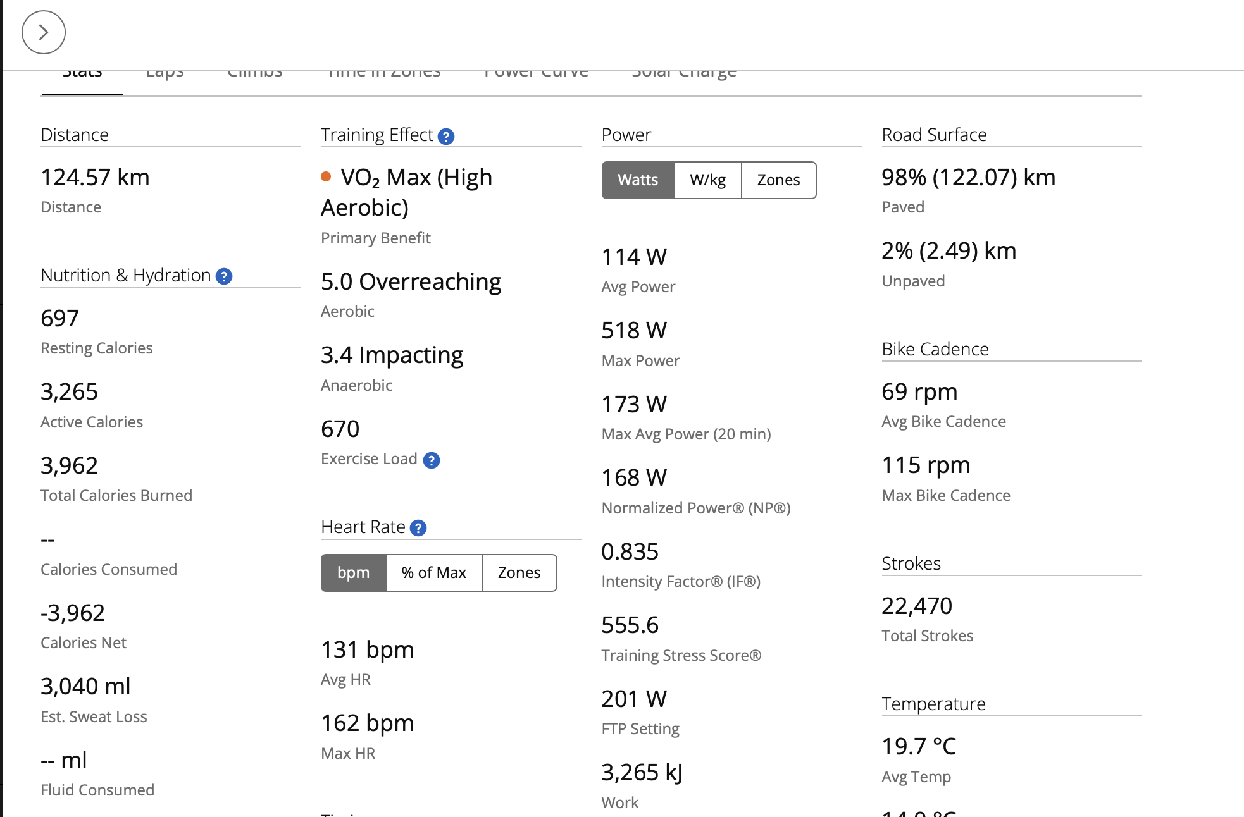Switch heart rate display to Zones

click(519, 573)
